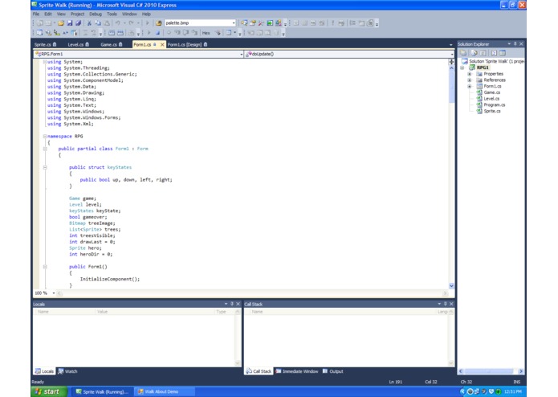Click the Hex display toggle button
This screenshot has height=397, width=558.
click(206, 33)
